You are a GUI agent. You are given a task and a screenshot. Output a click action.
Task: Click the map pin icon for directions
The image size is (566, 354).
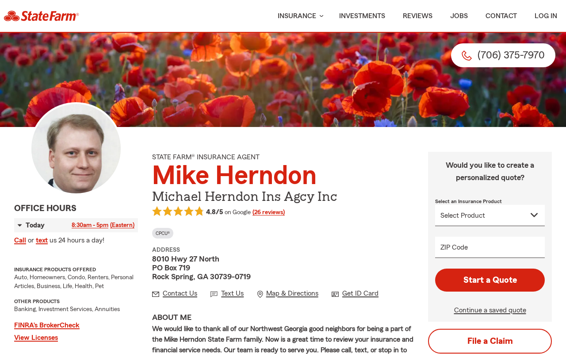coord(260,294)
